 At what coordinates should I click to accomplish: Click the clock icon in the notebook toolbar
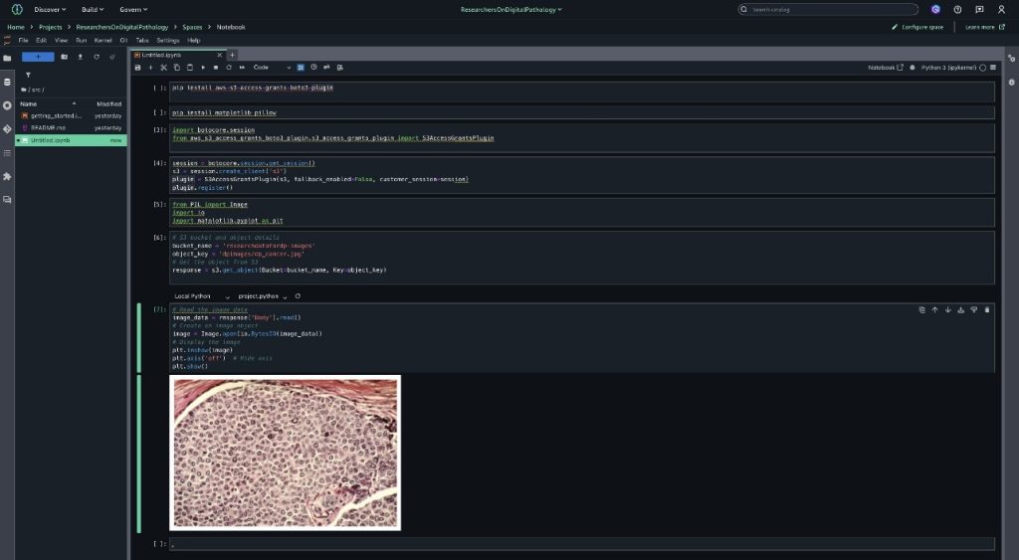point(313,68)
